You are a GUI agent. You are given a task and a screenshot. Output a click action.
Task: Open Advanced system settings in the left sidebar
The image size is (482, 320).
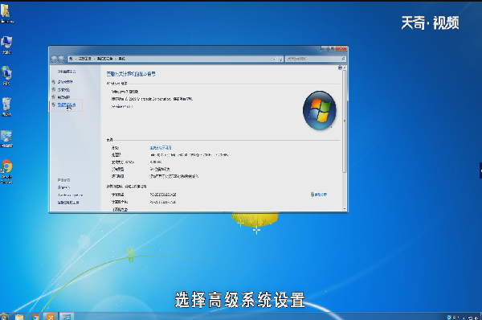[67, 105]
